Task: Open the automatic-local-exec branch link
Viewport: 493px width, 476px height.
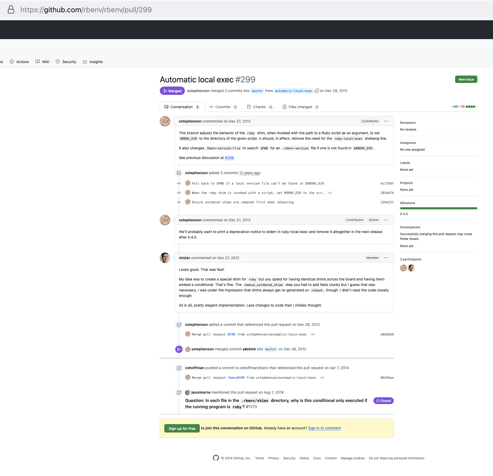Action: click(294, 91)
